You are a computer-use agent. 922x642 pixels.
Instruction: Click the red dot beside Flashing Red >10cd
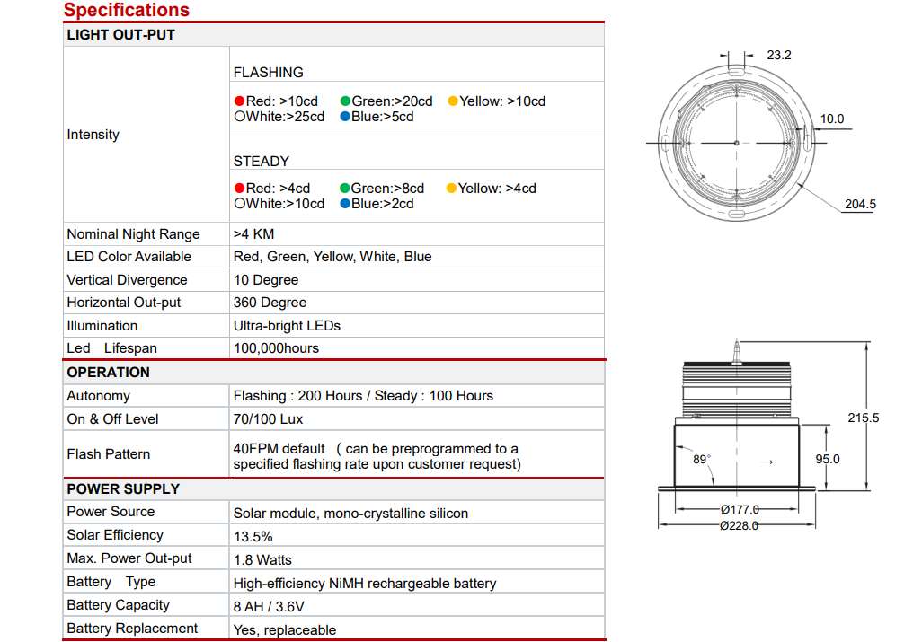[x=239, y=101]
